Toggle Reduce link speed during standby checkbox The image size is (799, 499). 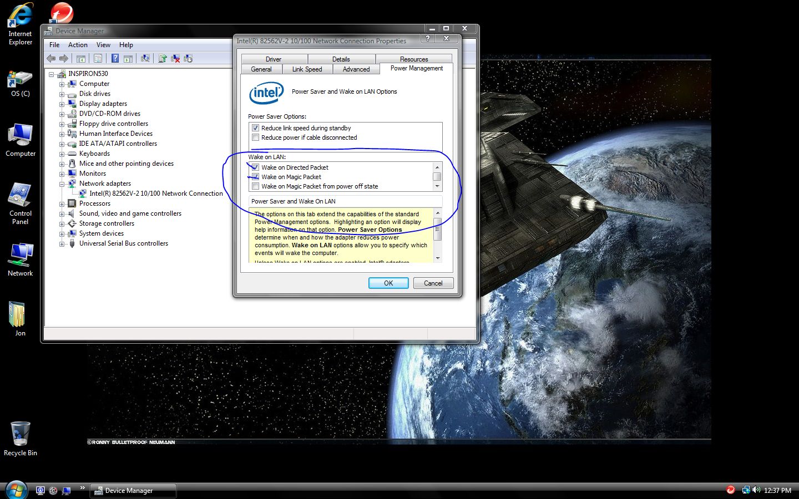click(x=255, y=128)
